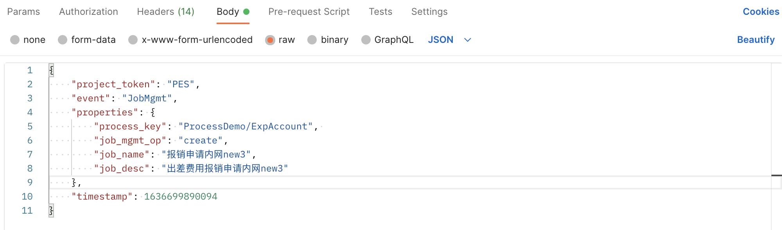Open the Cookies link
Screen dimensions: 782x230
click(761, 12)
